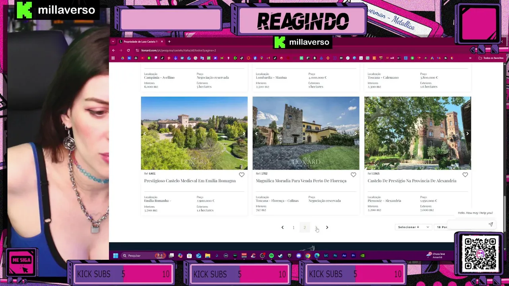Open Steam from the taskbar
Image resolution: width=509 pixels, height=286 pixels.
(280, 255)
